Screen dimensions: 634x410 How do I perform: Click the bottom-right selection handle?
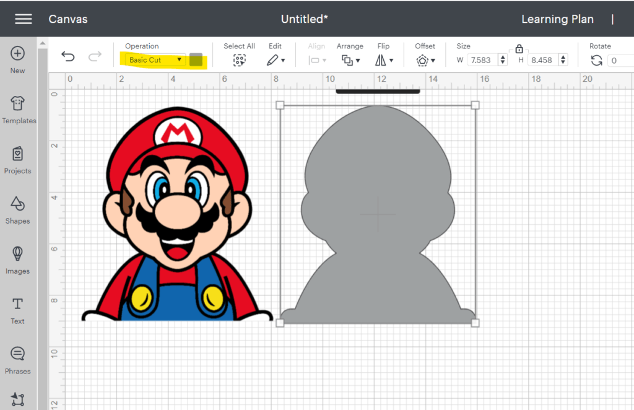(x=475, y=323)
